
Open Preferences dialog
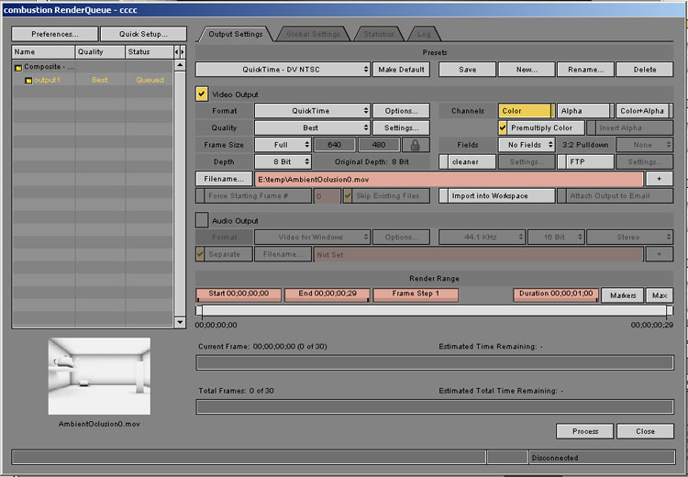click(x=55, y=34)
